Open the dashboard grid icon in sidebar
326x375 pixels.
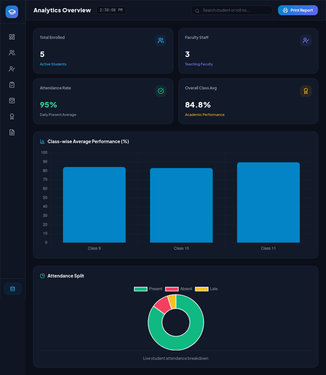click(12, 37)
